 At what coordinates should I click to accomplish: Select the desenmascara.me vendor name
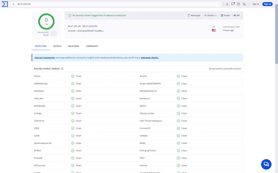pyautogui.click(x=43, y=143)
